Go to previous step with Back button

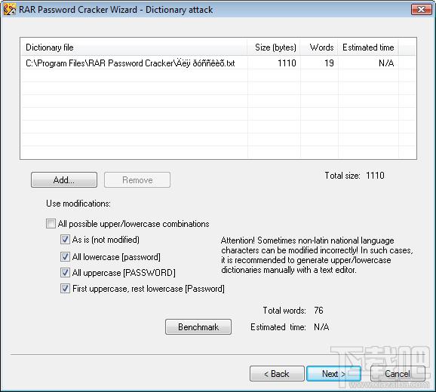tap(277, 374)
